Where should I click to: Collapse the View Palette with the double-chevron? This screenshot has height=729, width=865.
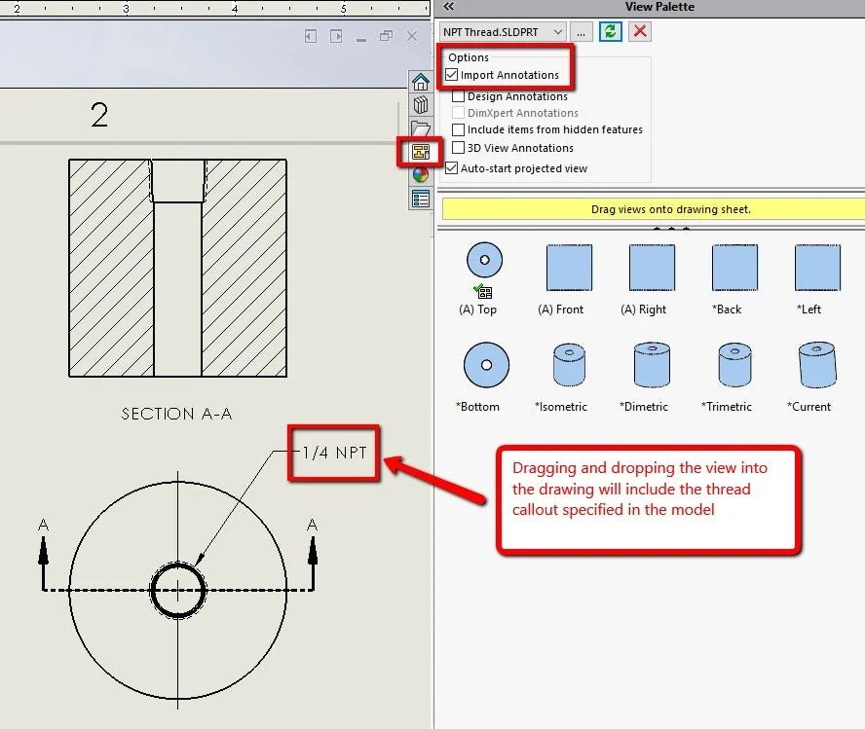[x=447, y=7]
